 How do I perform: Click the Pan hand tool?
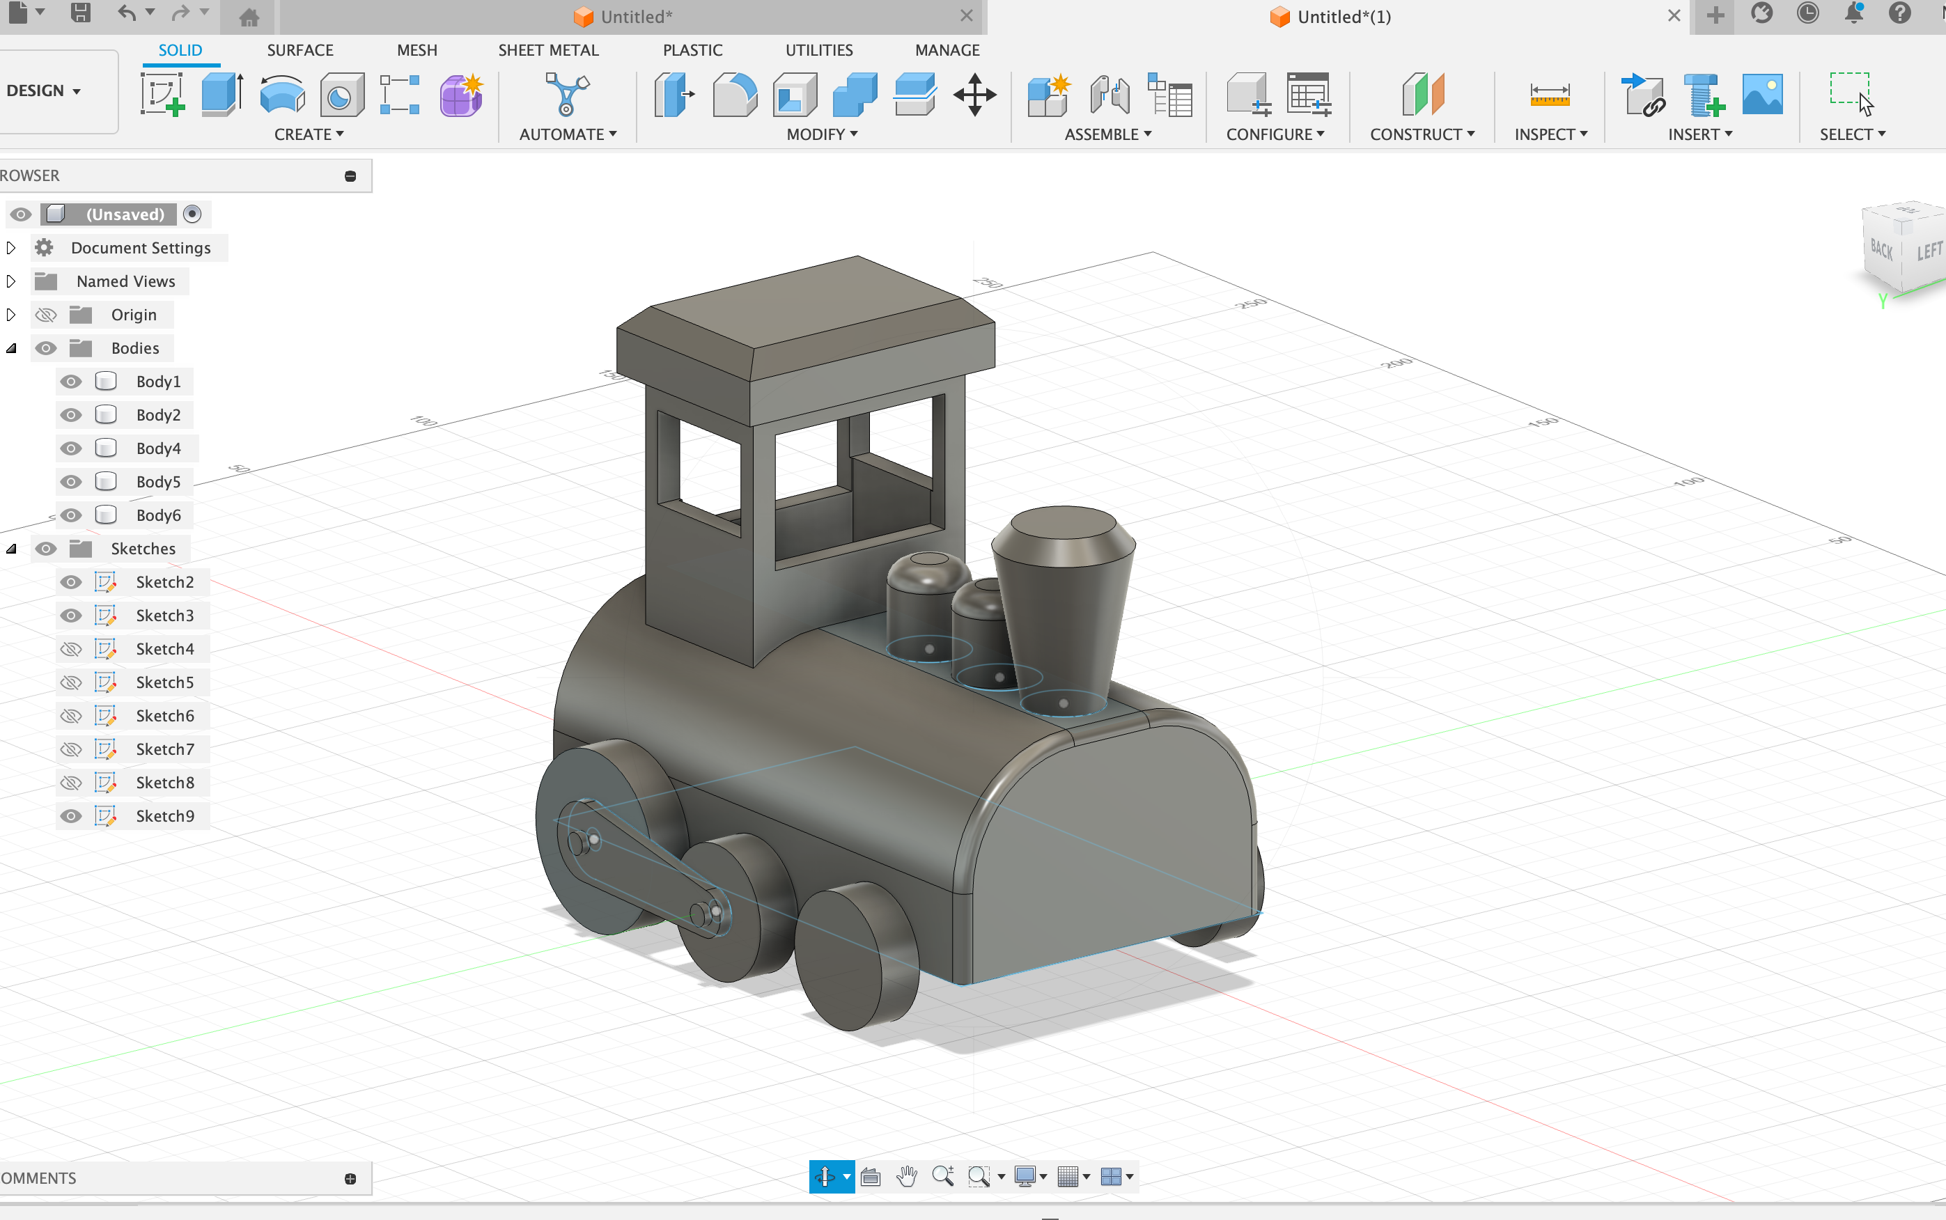tap(907, 1176)
